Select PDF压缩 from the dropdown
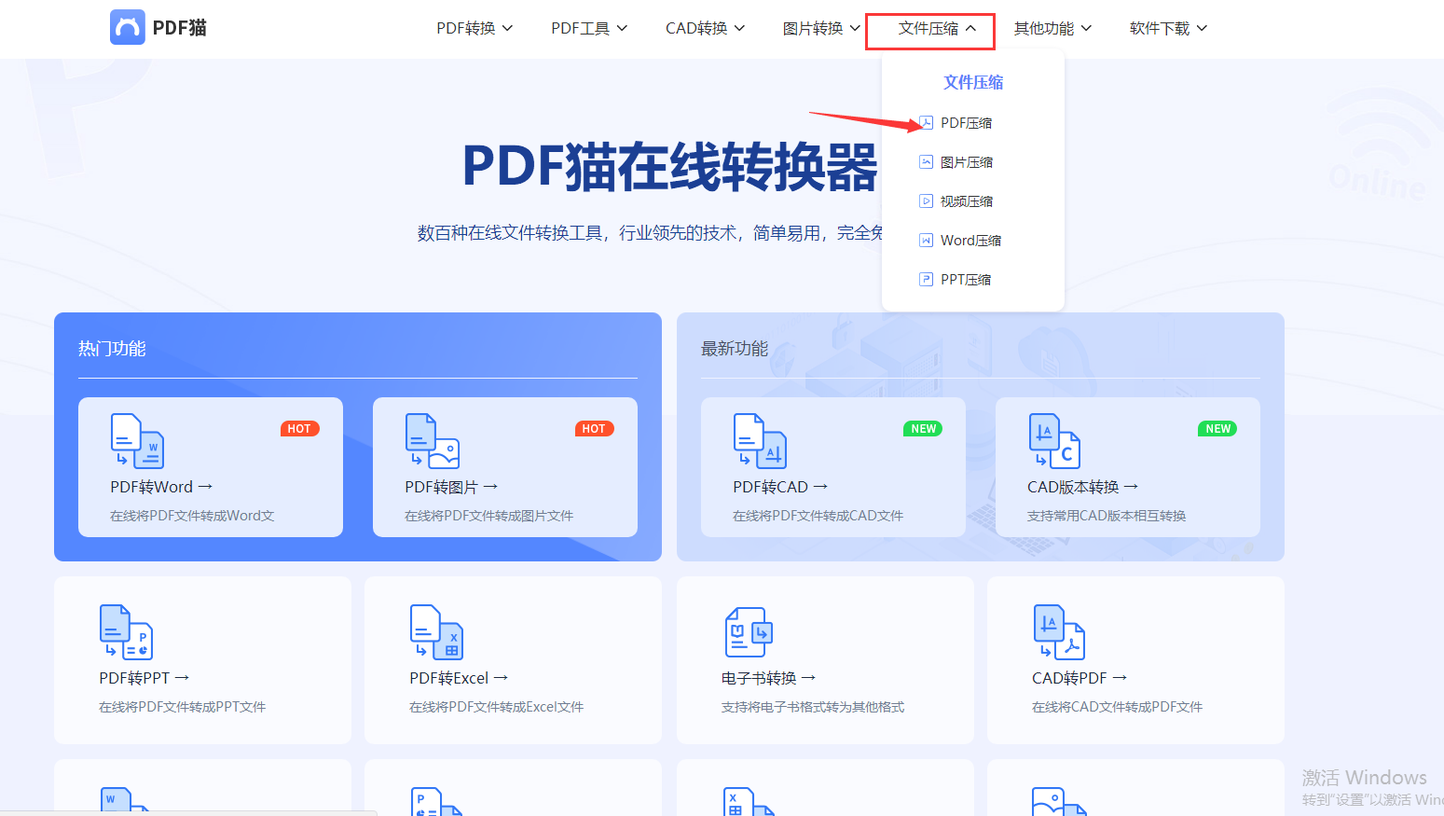This screenshot has height=816, width=1444. tap(966, 122)
